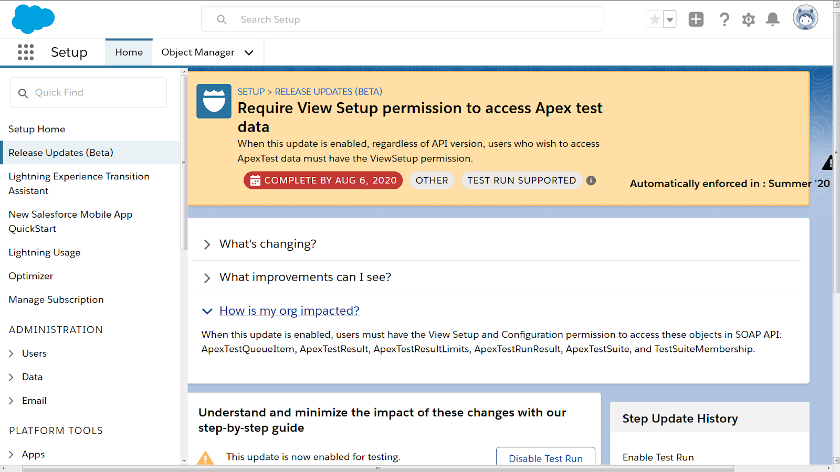Expand the Users tree item
Screen dimensions: 840x472
click(x=12, y=353)
